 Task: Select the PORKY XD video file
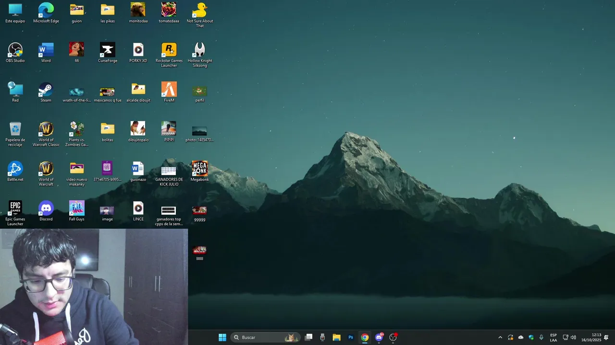point(138,53)
